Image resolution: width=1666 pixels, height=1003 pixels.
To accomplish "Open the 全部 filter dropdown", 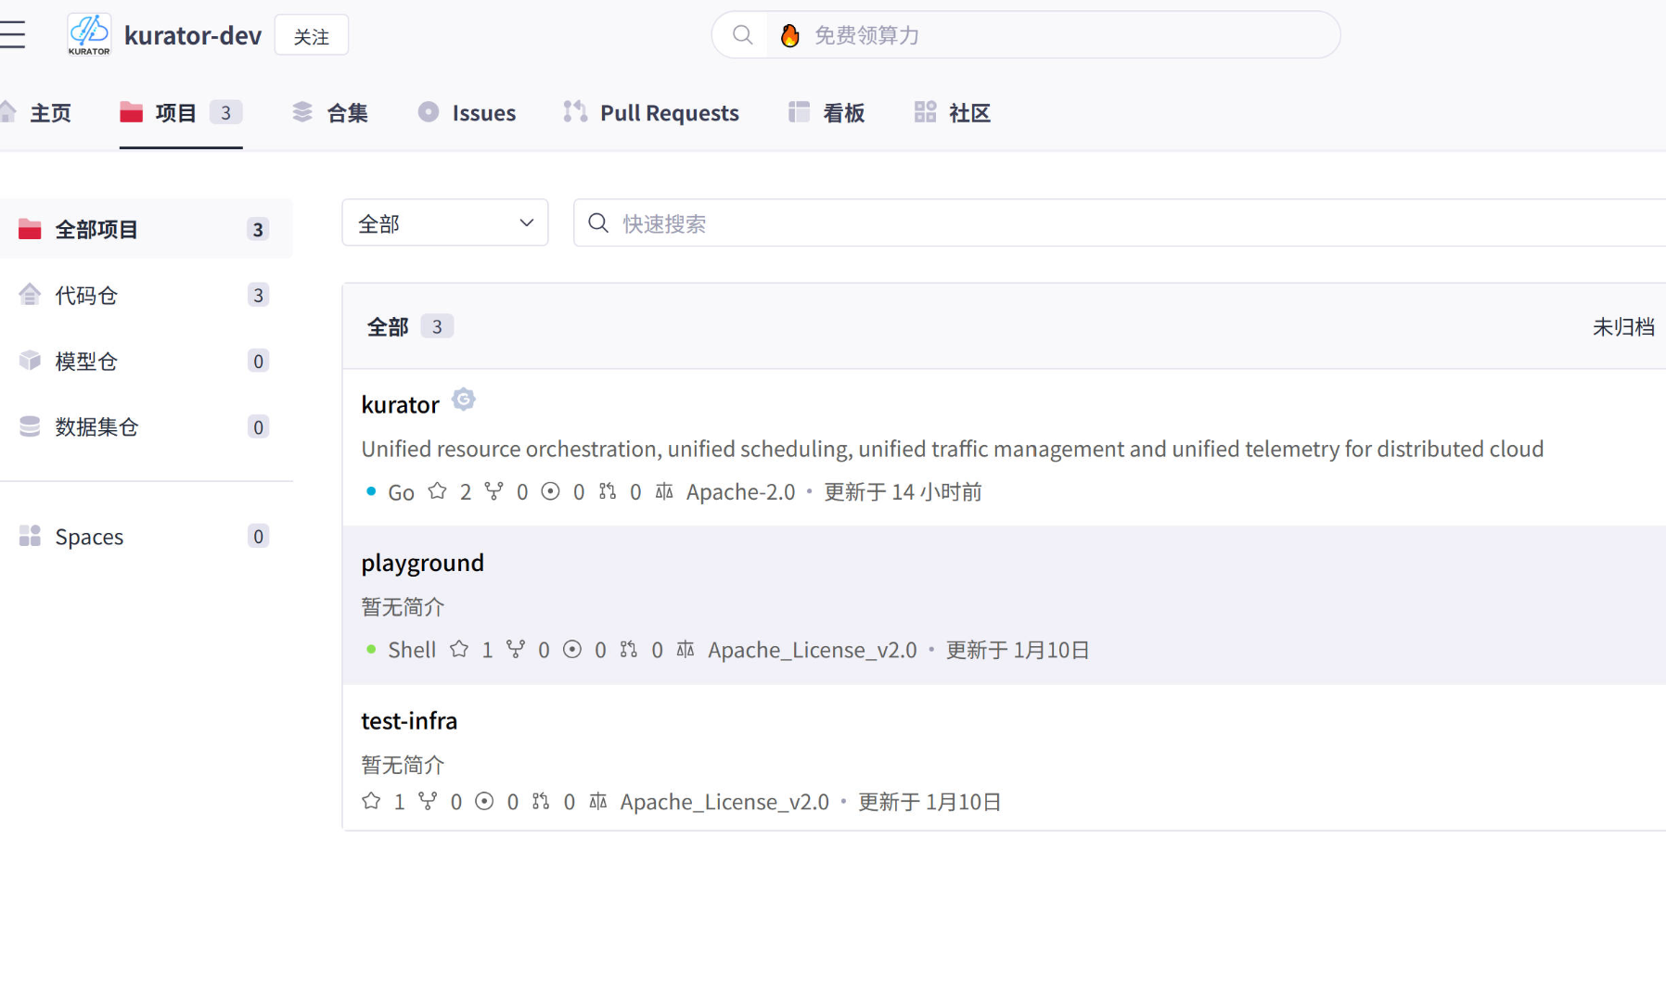I will click(445, 222).
